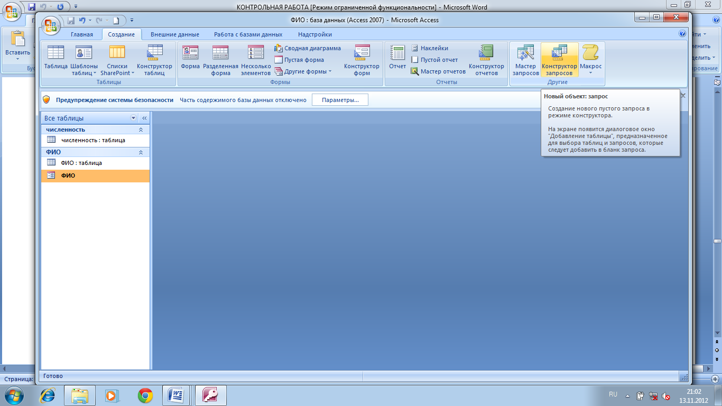Image resolution: width=722 pixels, height=406 pixels.
Task: Click the Access Office button
Action: click(x=52, y=25)
